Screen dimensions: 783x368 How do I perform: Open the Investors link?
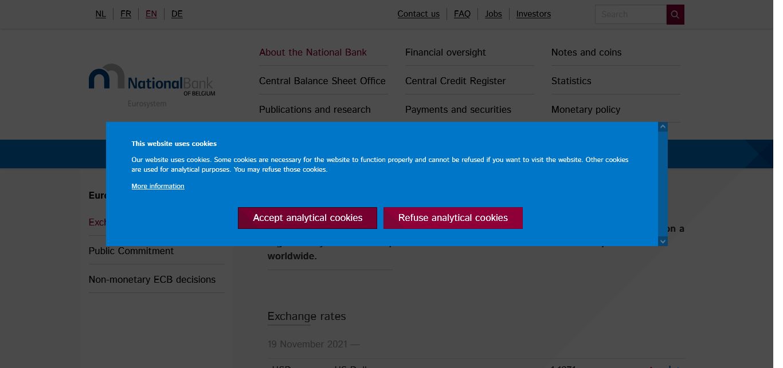(x=533, y=14)
